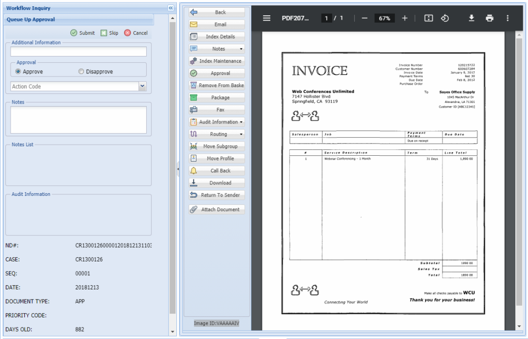Viewport: 528px width, 339px height.
Task: Click the SEQ value 00001
Action: [x=82, y=274]
